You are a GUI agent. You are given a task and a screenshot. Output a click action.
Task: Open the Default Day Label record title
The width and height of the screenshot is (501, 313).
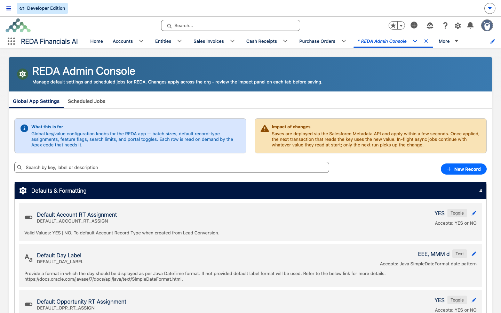coord(59,255)
